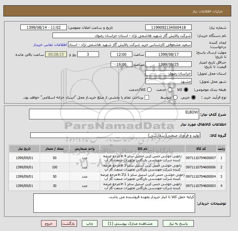Open the اطلاعات تماس خریدار link
The height and width of the screenshot is (231, 238).
50,45
